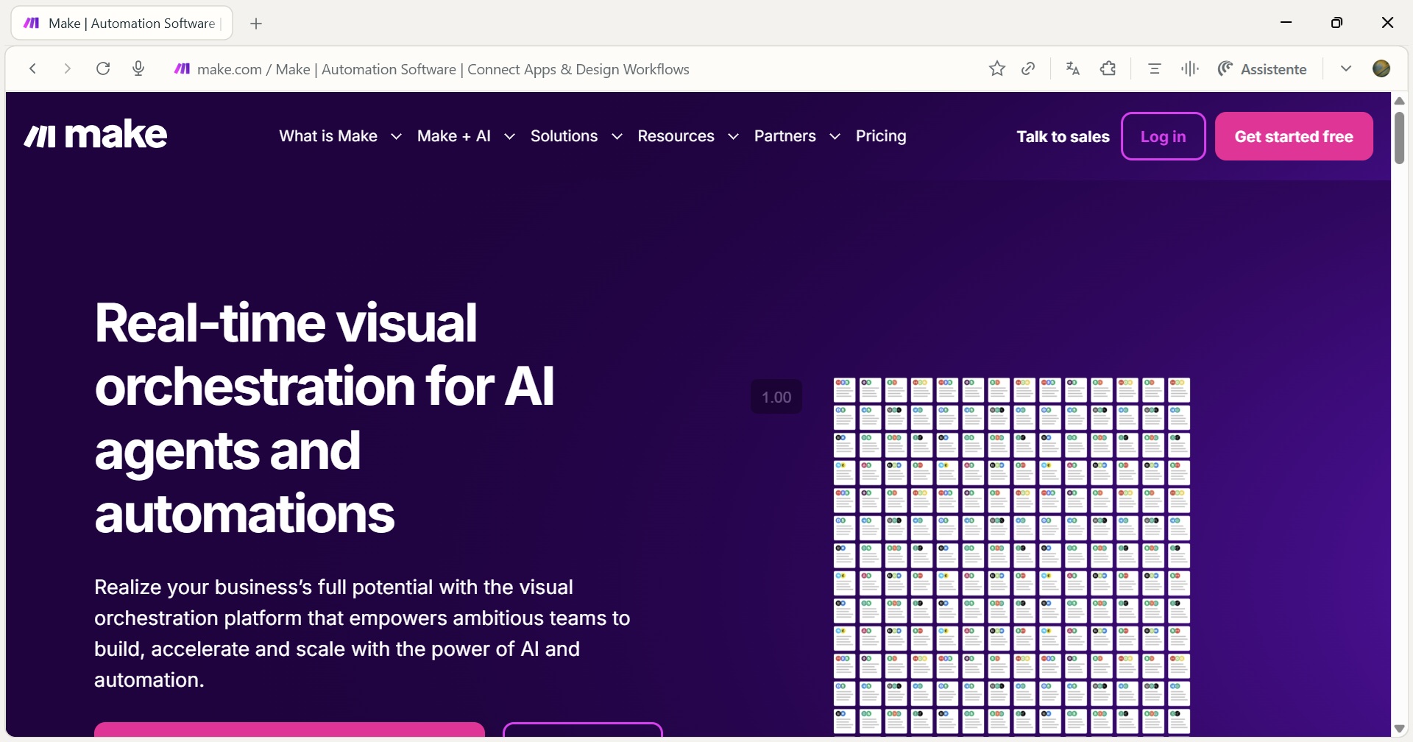Open the Solutions dropdown menu
1413x742 pixels.
tap(576, 136)
